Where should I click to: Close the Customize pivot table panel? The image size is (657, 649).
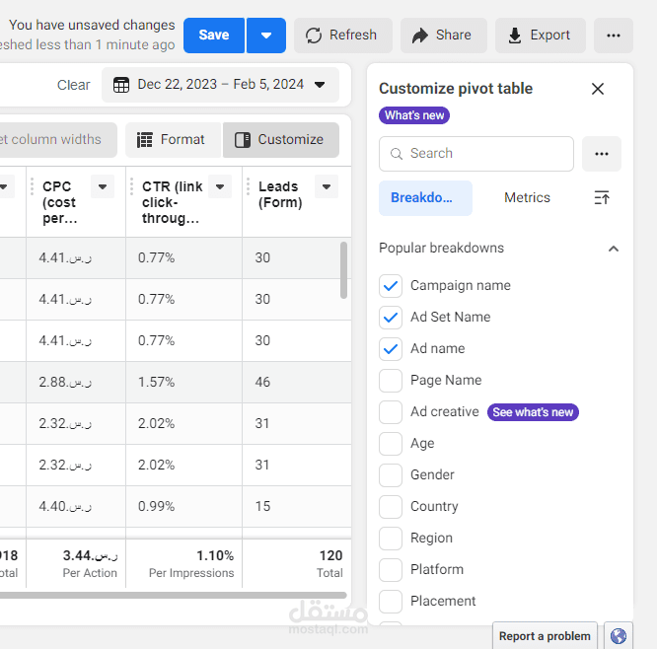coord(598,89)
